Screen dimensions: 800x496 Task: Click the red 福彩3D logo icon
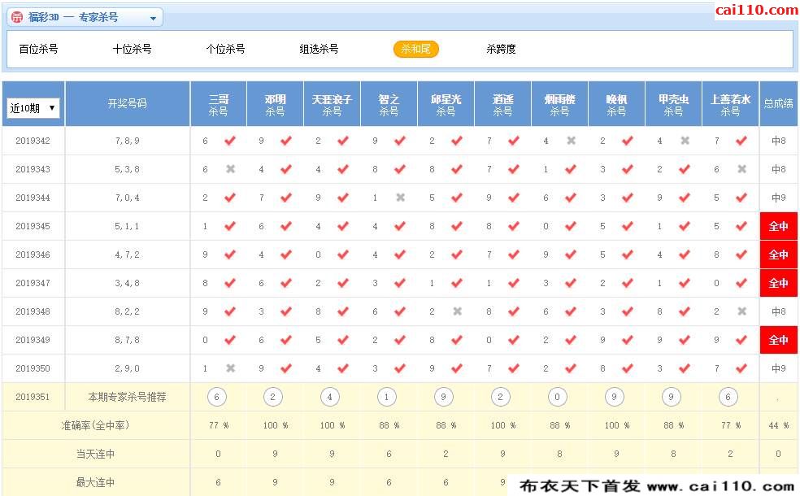tap(17, 17)
